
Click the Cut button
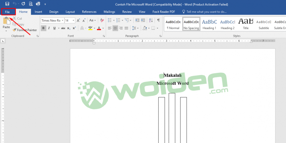click(17, 19)
